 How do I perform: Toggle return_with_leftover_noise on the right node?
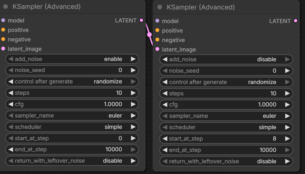[x=226, y=161]
